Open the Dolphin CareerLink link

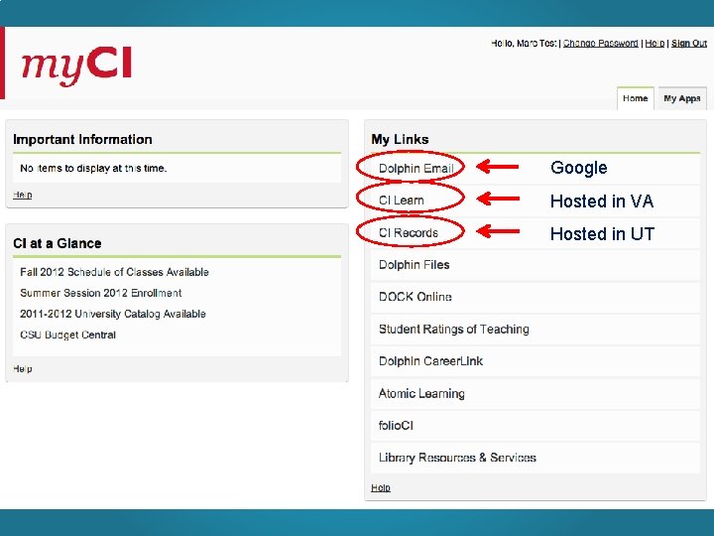[x=430, y=361]
